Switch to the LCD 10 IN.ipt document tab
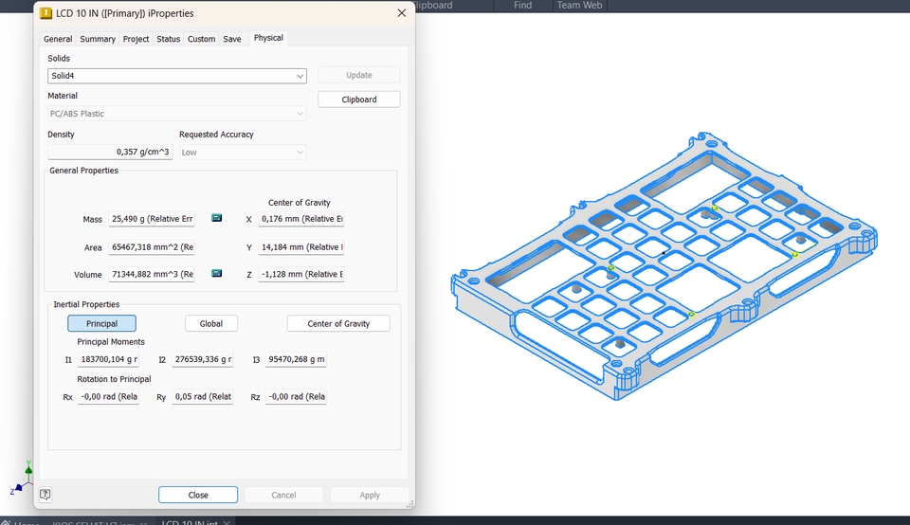 [x=190, y=522]
